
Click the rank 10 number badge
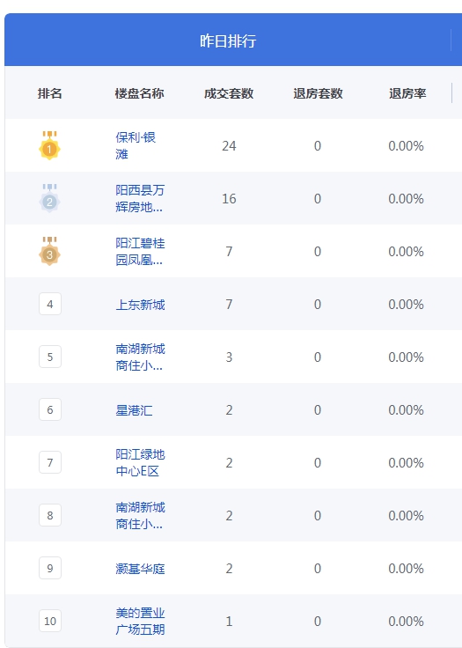pyautogui.click(x=50, y=621)
